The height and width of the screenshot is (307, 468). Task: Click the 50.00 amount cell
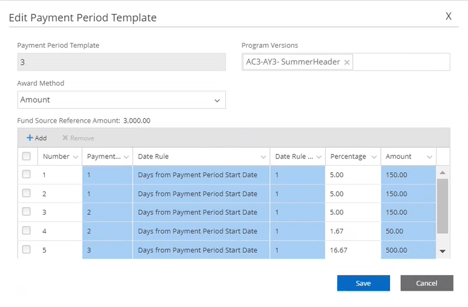tap(408, 231)
